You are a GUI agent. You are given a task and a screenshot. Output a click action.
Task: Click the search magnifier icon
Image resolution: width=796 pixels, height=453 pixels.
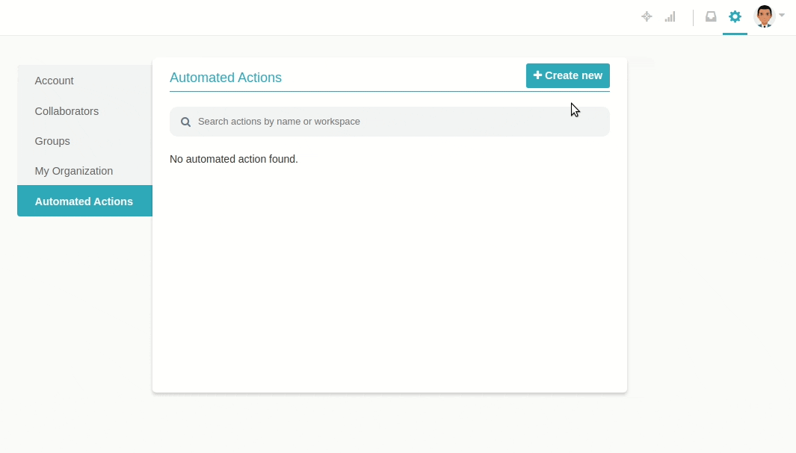(x=186, y=122)
